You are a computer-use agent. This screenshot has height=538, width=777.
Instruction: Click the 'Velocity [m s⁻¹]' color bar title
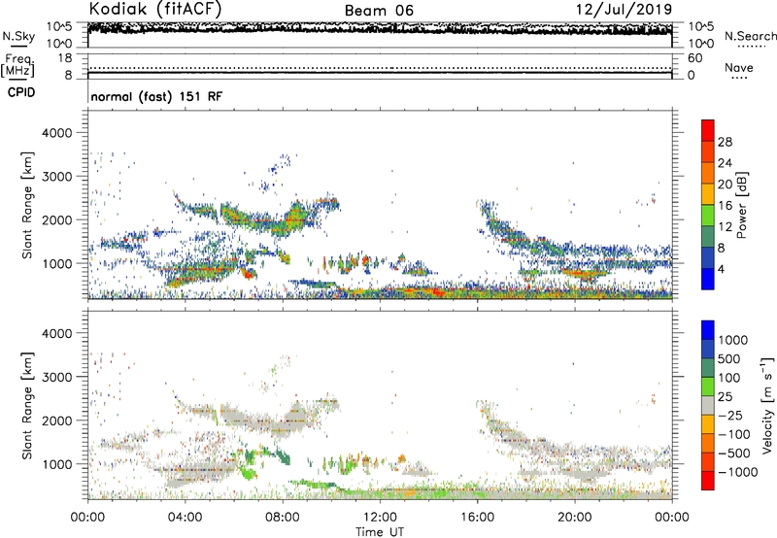[x=767, y=405]
